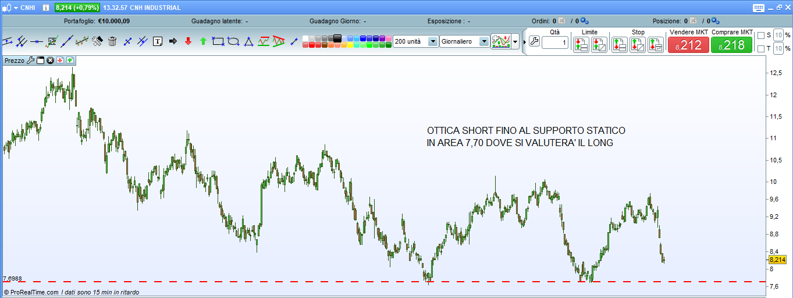Viewport: 793px width, 298px height.
Task: Click the 7,6988 support level label
Action: click(x=12, y=279)
